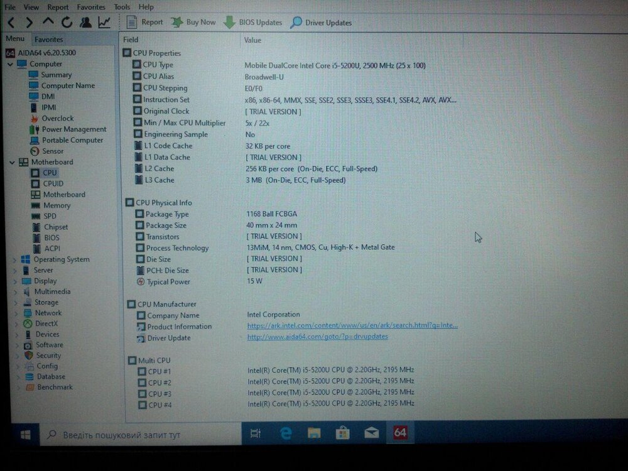Open the CPUID page in sidebar

(53, 183)
